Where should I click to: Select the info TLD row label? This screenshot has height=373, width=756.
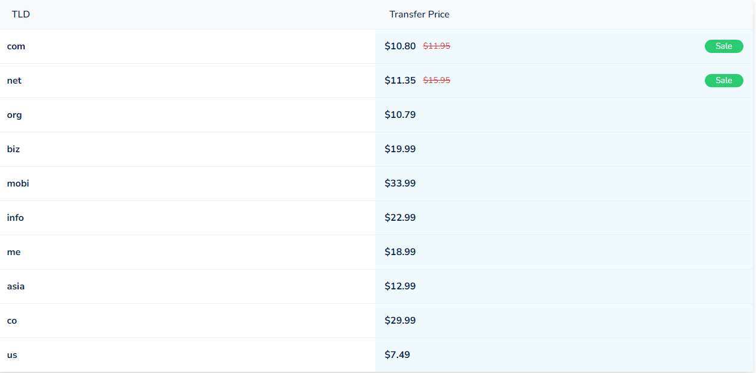(16, 218)
